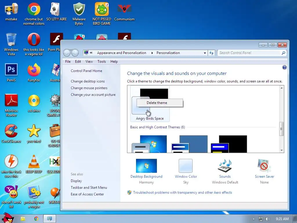
Task: Open Sounds settings
Action: (225, 171)
